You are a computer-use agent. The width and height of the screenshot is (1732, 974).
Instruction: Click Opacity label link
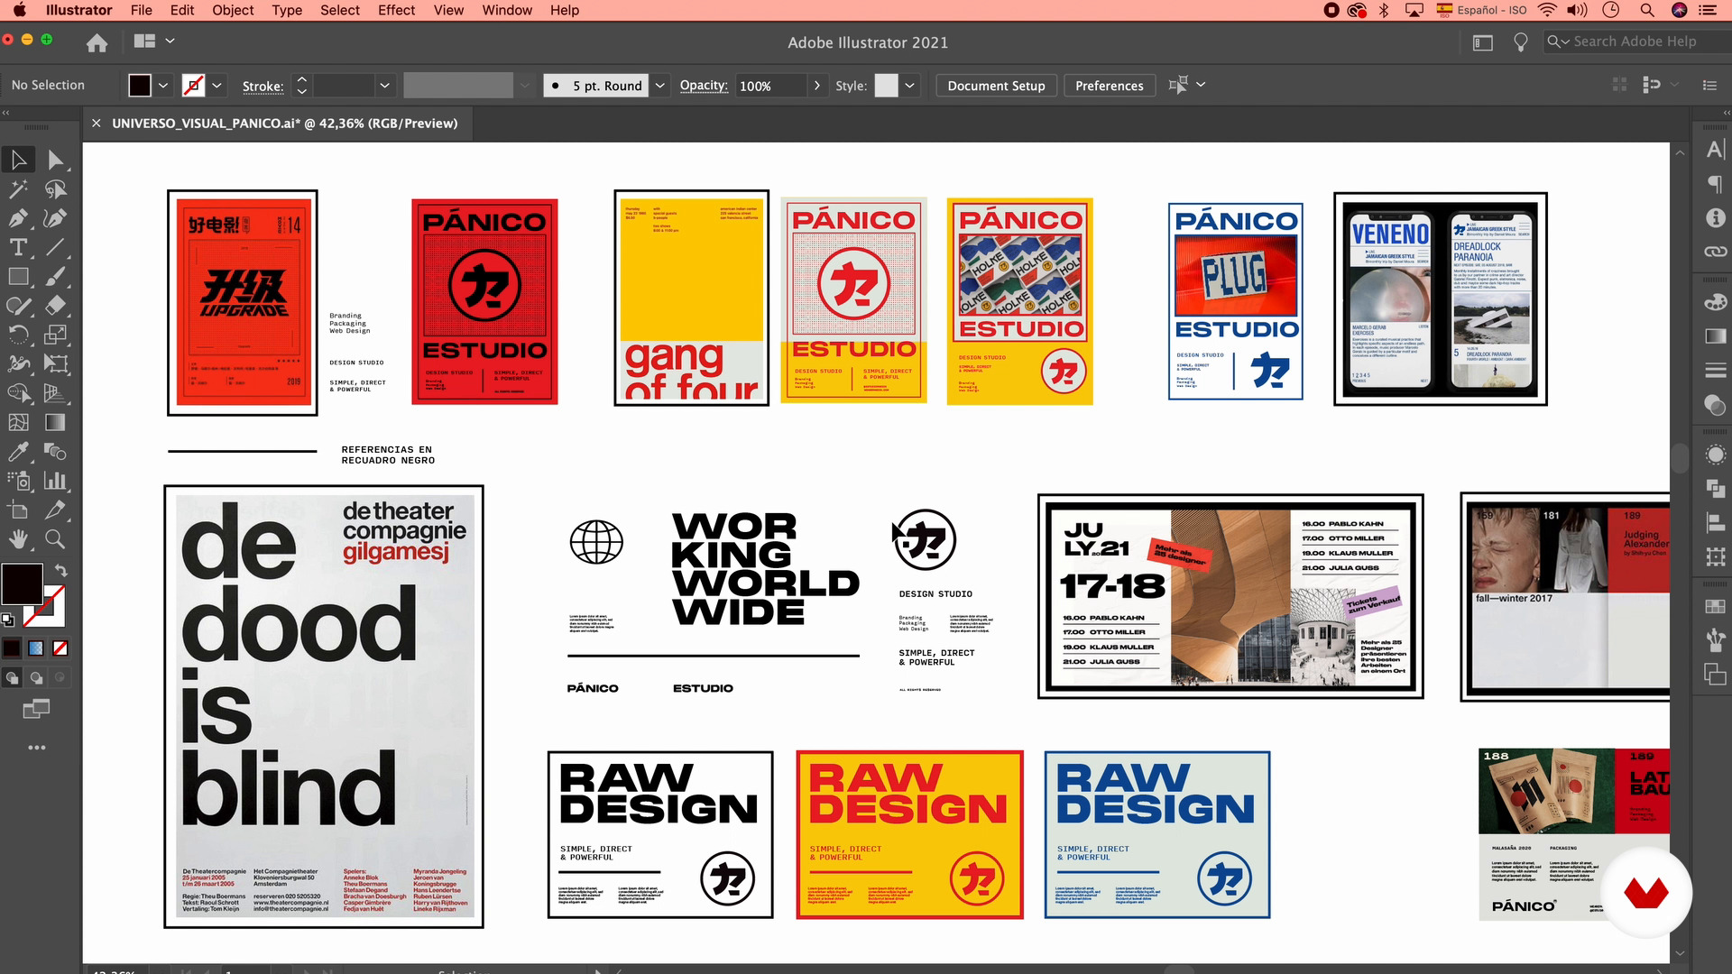click(x=704, y=86)
